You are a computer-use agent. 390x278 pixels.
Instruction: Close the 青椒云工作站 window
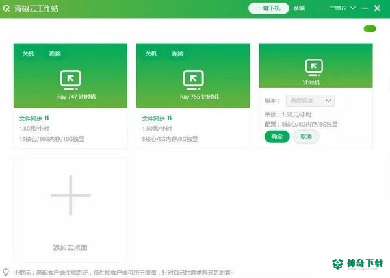pyautogui.click(x=377, y=8)
